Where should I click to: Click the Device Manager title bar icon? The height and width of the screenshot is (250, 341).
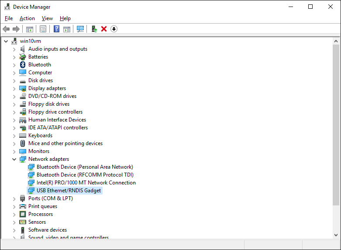(7, 7)
